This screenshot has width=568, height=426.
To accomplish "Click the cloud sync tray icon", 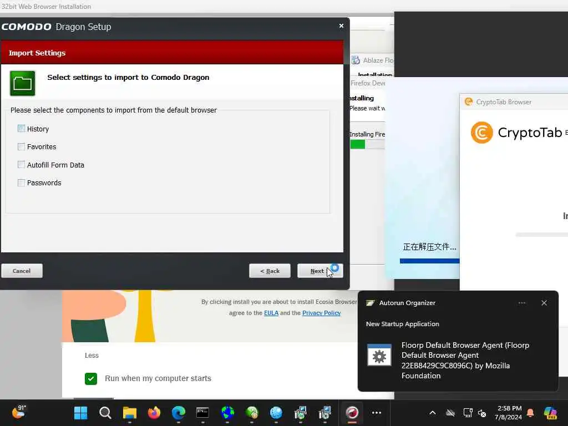I will [x=450, y=413].
